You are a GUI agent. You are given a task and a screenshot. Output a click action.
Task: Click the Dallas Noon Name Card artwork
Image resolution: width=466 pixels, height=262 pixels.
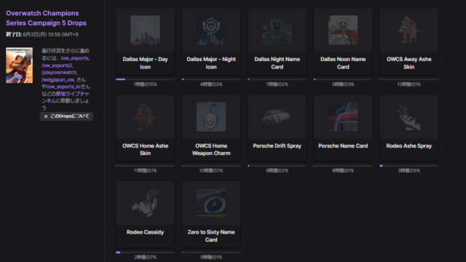pos(343,30)
